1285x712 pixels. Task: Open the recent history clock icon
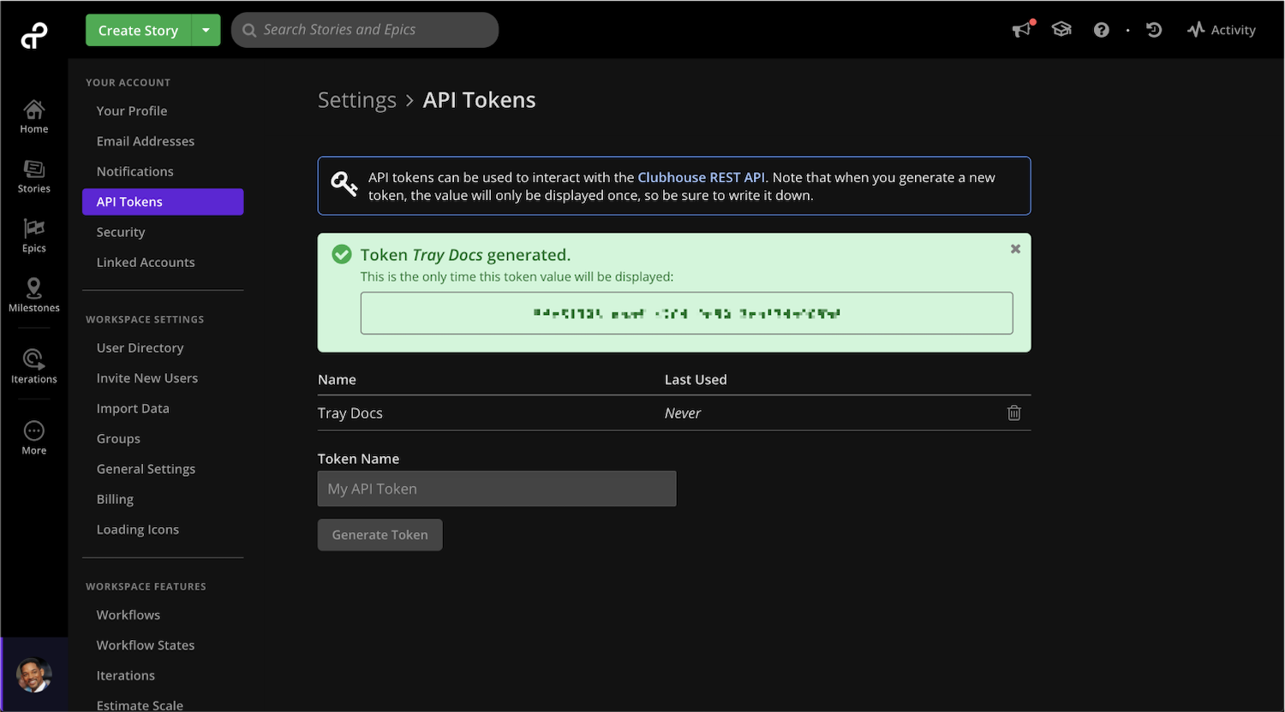click(x=1154, y=30)
